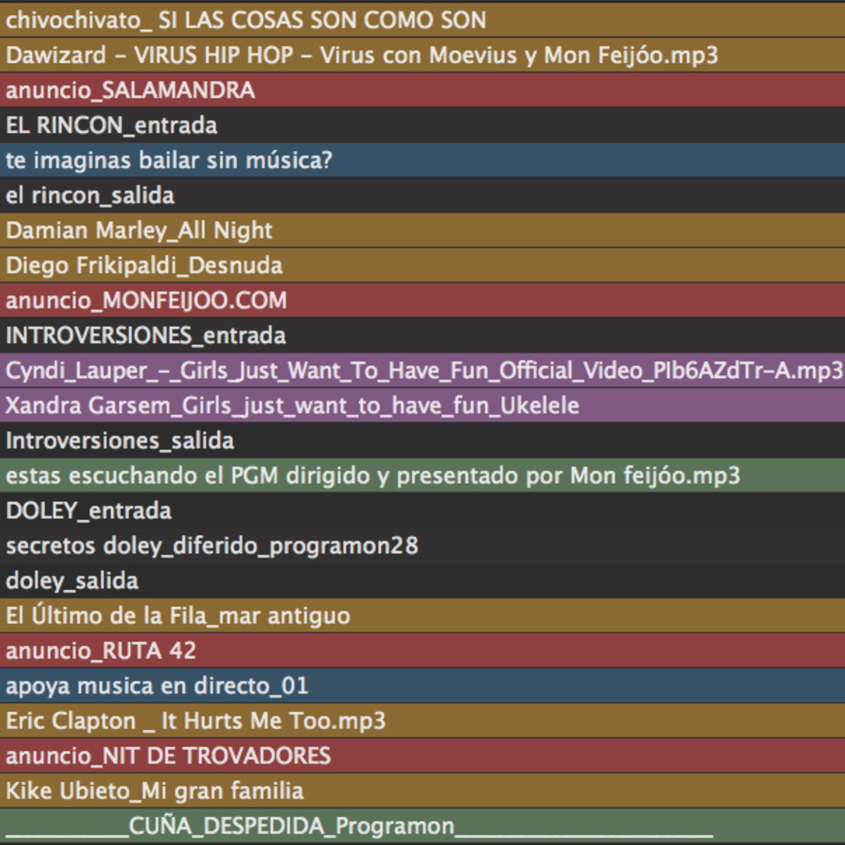Select 'te imaginas bailar sin música?' row
The image size is (845, 845).
click(x=169, y=160)
